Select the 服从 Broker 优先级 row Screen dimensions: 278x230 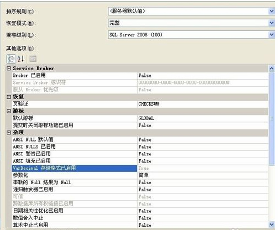[x=75, y=90]
